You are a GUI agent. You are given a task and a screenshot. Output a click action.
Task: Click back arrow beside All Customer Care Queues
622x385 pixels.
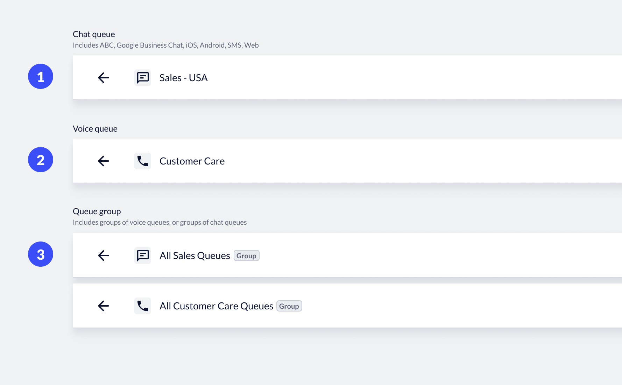pos(104,306)
